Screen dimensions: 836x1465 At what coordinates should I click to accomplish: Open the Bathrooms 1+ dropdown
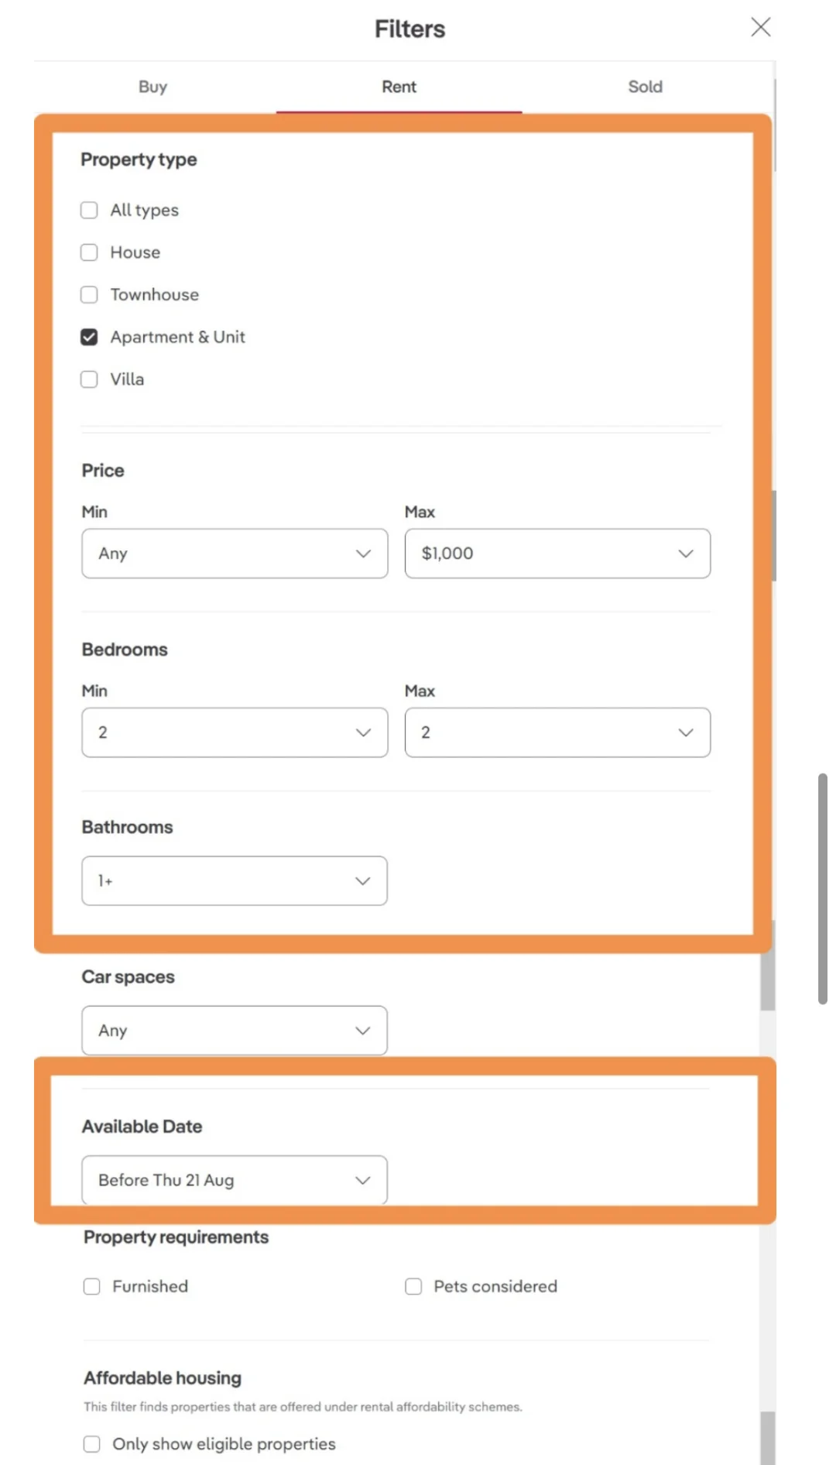click(235, 881)
